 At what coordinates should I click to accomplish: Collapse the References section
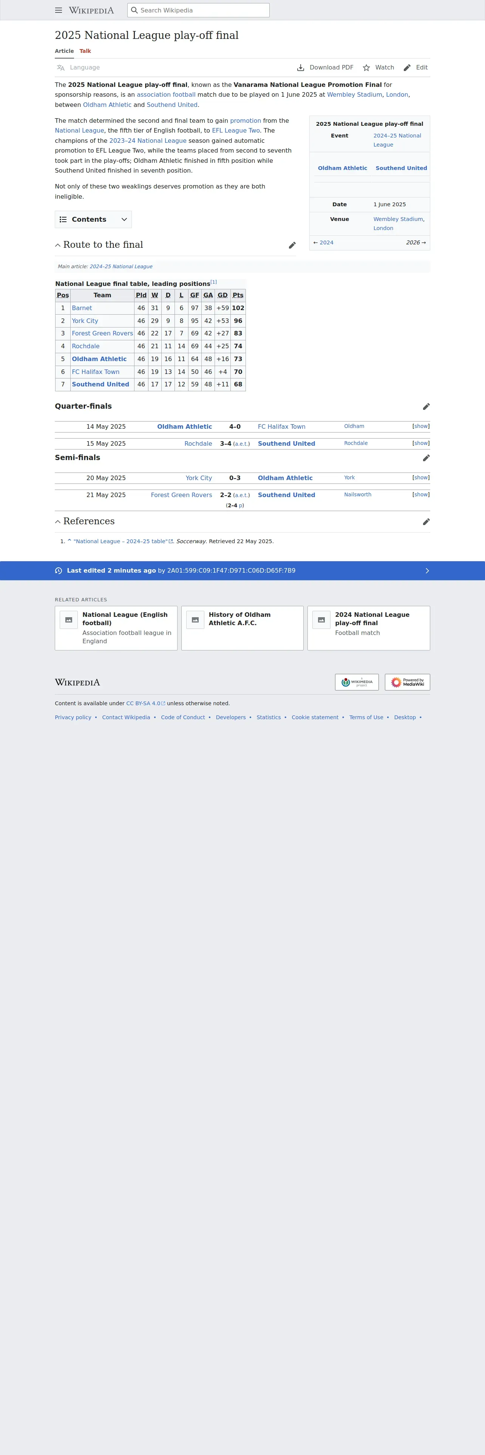57,522
